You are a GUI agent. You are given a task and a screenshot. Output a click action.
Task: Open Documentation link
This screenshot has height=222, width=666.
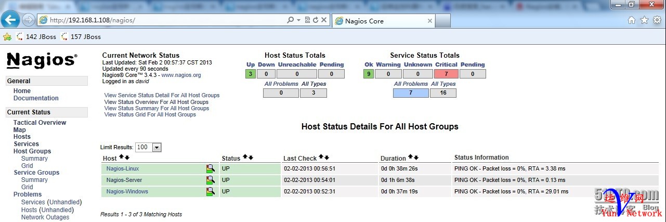[x=36, y=98]
